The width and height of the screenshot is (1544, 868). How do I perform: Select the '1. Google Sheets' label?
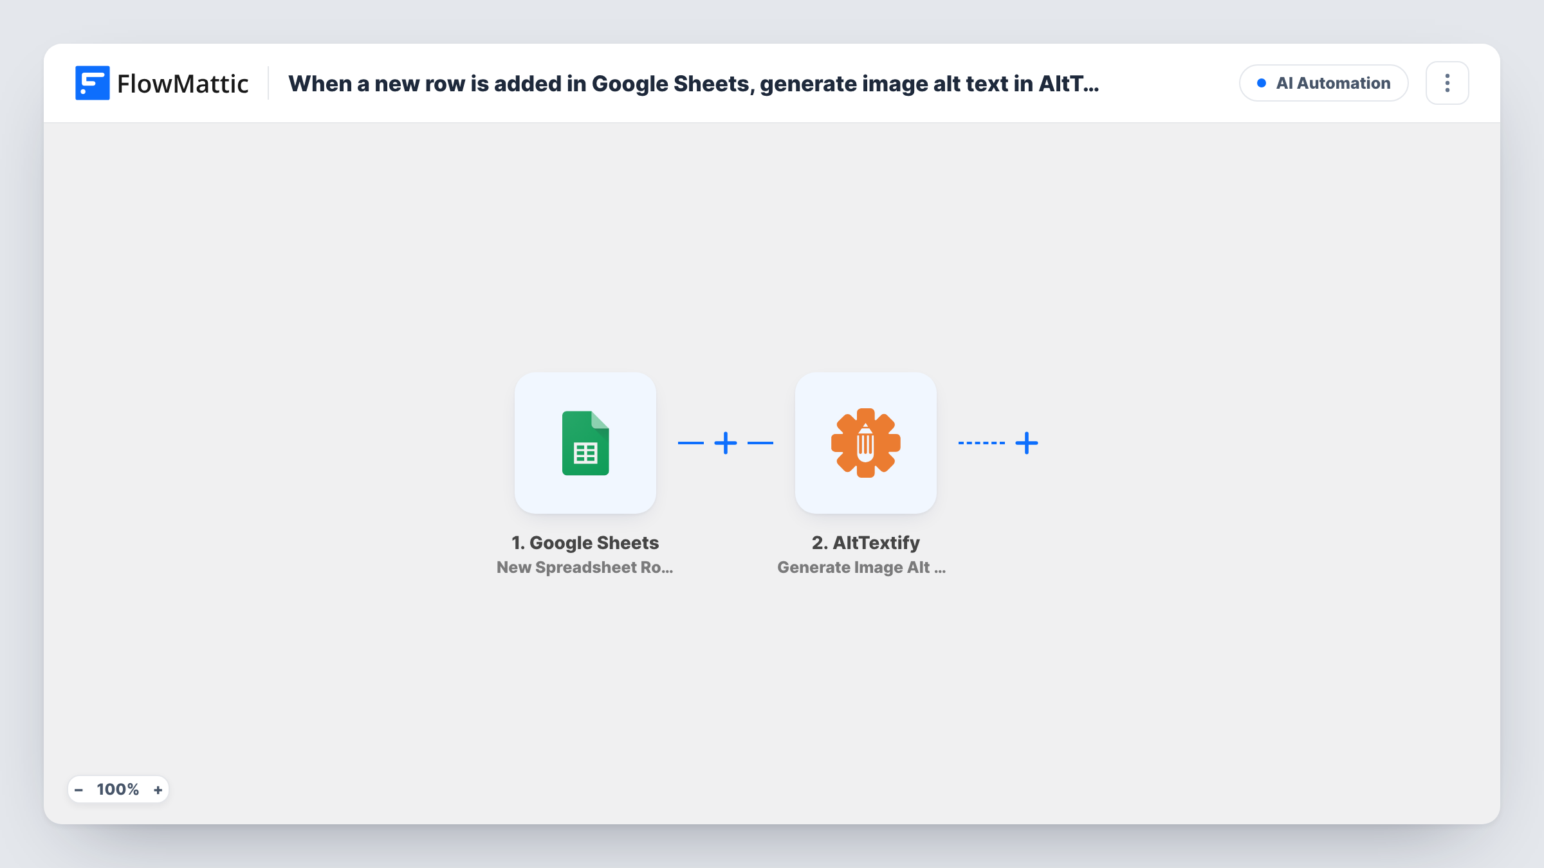coord(585,543)
